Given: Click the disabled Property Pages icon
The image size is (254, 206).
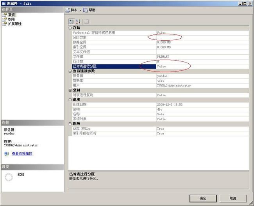Looking at the screenshot, I should (86, 21).
